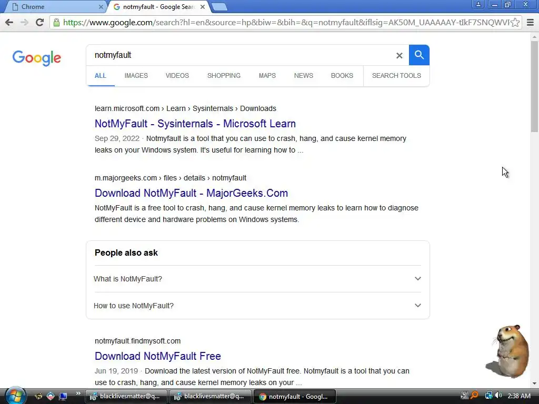Select the notmyfault - Google taskbar button
Screen dimensions: 539x404
click(x=295, y=397)
